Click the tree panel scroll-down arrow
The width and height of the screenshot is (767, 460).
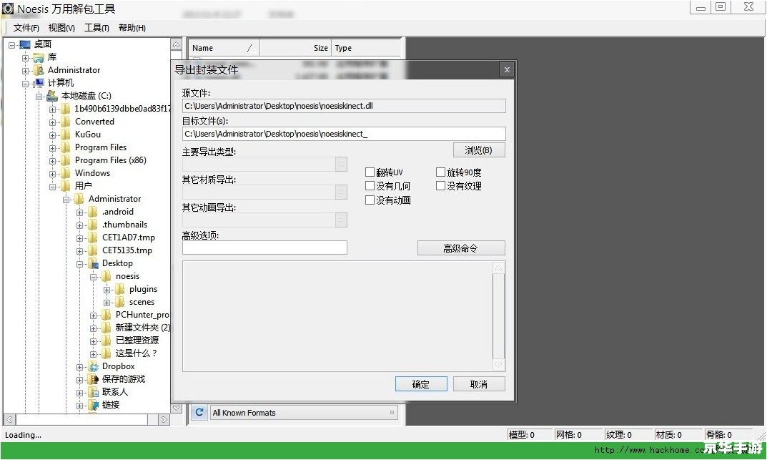pos(176,408)
